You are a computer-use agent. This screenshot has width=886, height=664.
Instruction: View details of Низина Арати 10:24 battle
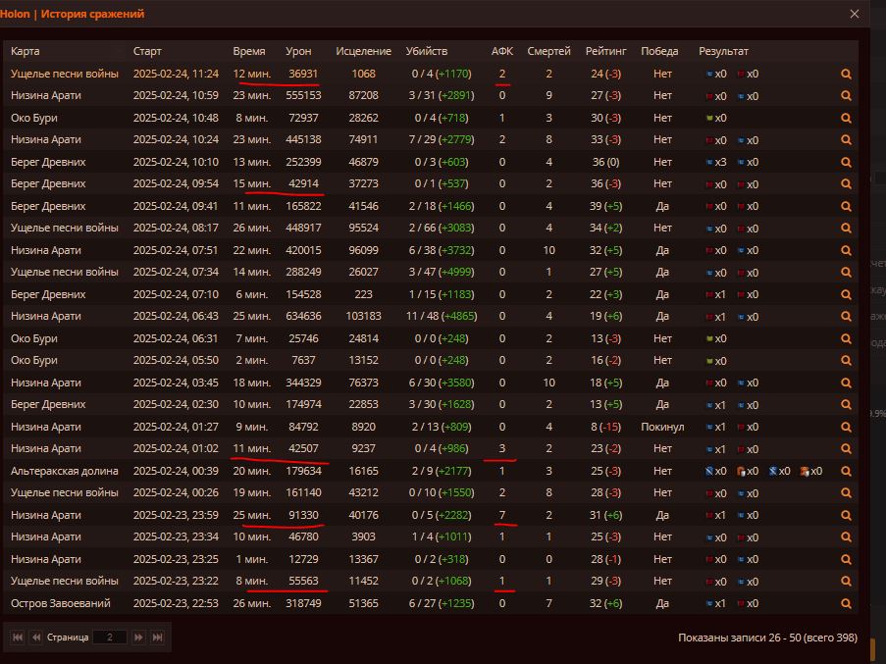846,140
